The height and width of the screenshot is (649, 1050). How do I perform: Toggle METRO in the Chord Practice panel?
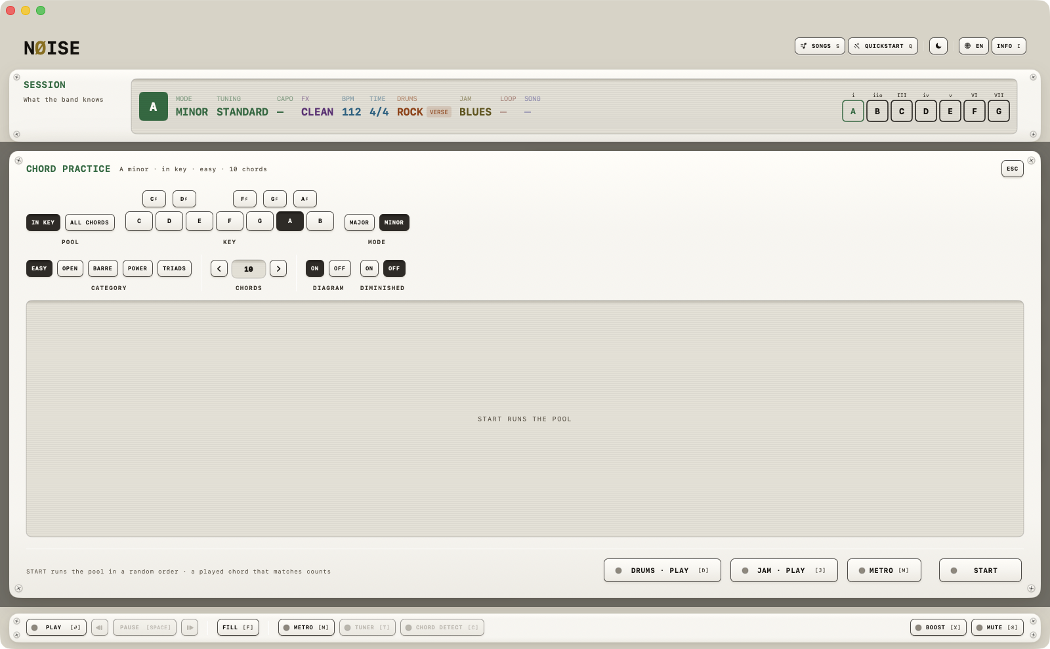tap(884, 570)
